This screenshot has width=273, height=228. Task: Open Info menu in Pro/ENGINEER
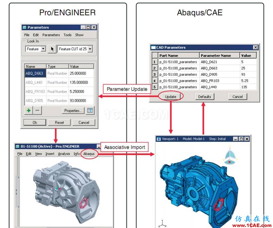tap(77, 154)
